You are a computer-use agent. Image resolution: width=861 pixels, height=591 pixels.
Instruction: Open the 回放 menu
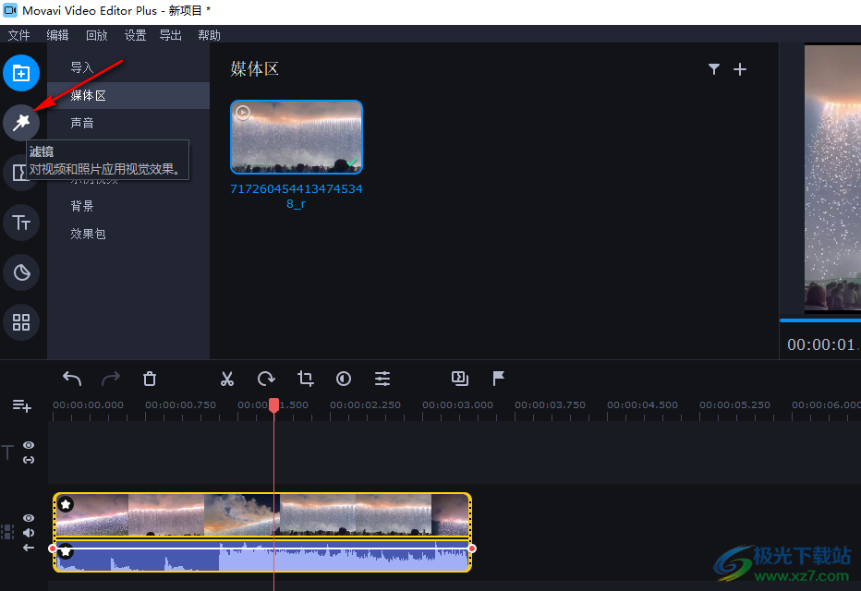[x=97, y=35]
